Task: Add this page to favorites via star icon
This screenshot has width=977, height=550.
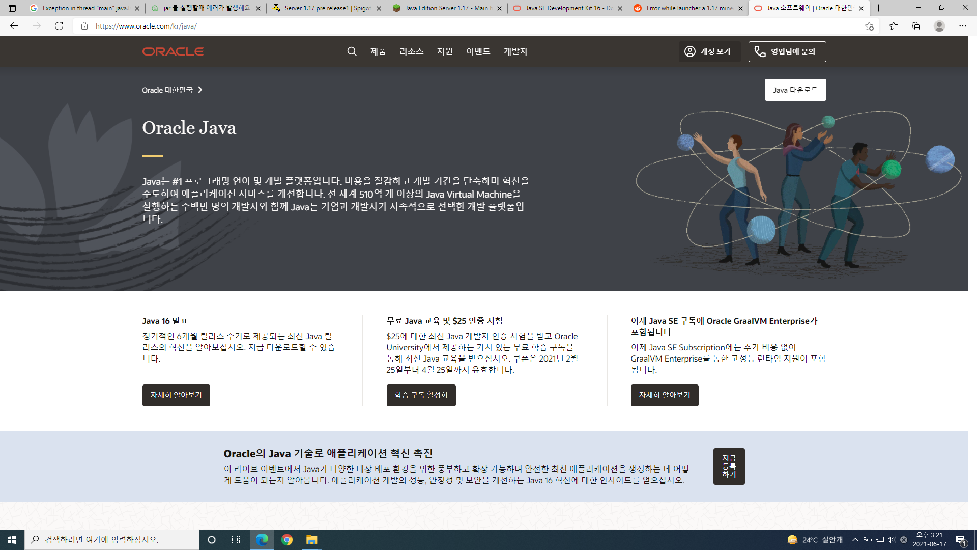Action: pos(869,26)
